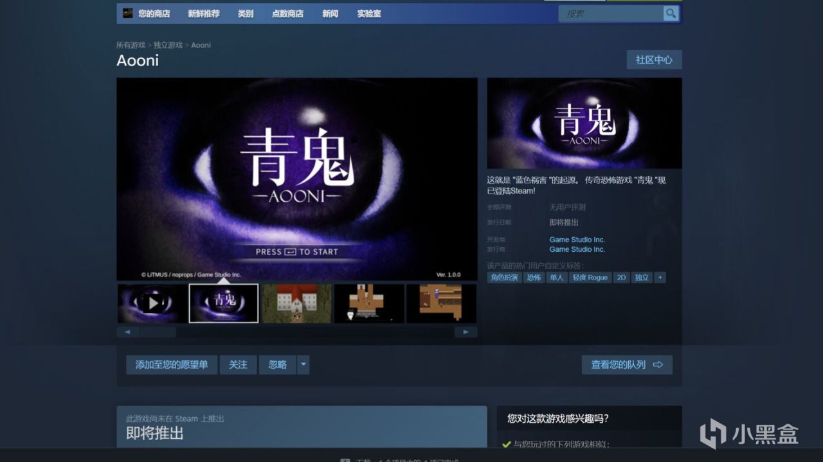Select the 角色扮演 tag
This screenshot has height=462, width=823.
pyautogui.click(x=504, y=278)
